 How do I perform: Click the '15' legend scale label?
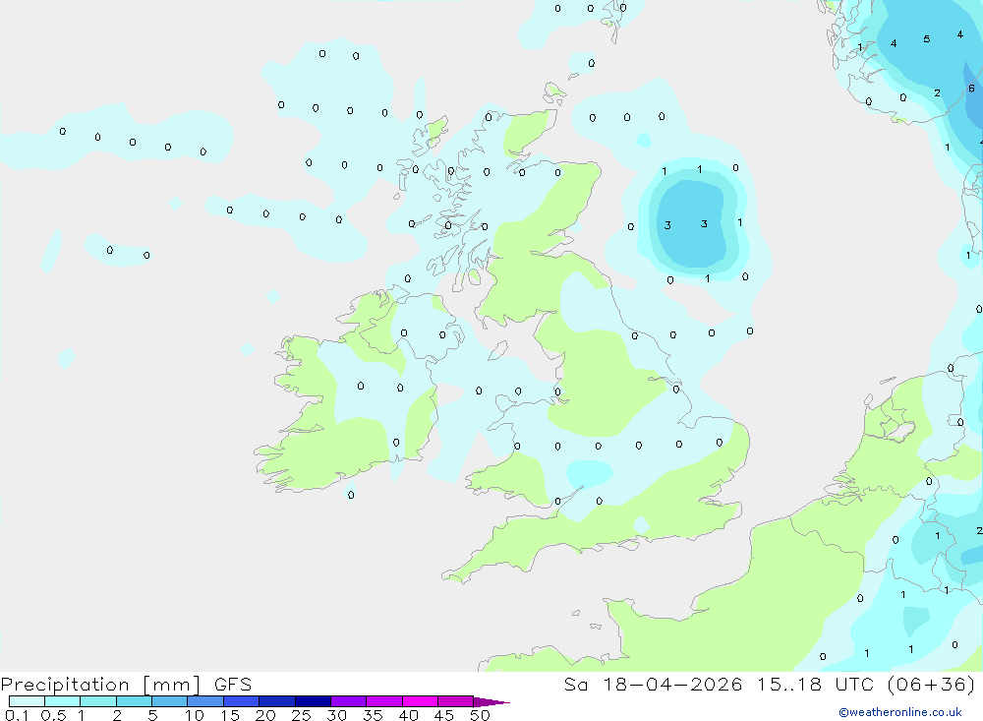click(x=230, y=715)
